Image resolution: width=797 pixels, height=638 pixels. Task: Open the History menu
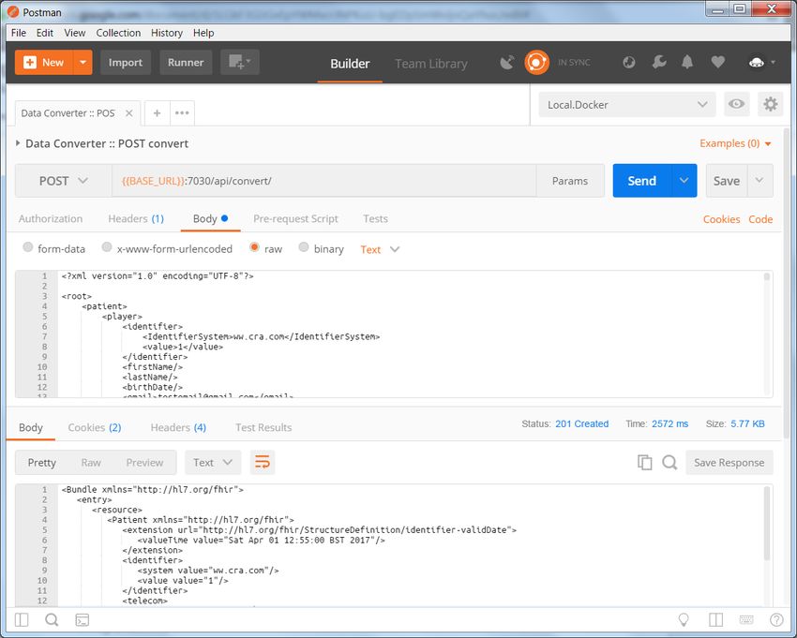pyautogui.click(x=167, y=33)
